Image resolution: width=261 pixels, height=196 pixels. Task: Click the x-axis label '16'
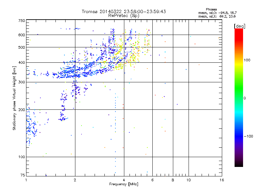222,180
